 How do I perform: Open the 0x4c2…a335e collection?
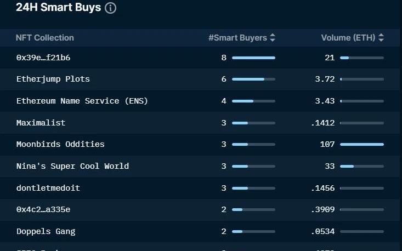click(x=43, y=209)
